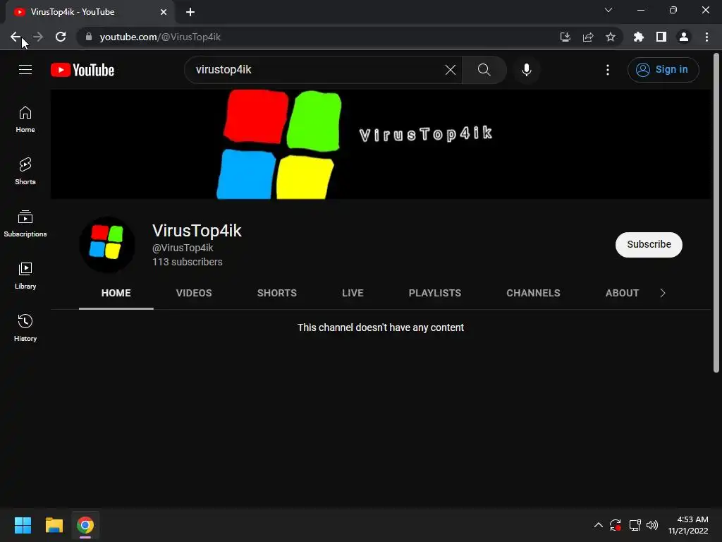Click the VirusTop4ik channel name heading
Viewport: 722px width, 542px height.
197,231
